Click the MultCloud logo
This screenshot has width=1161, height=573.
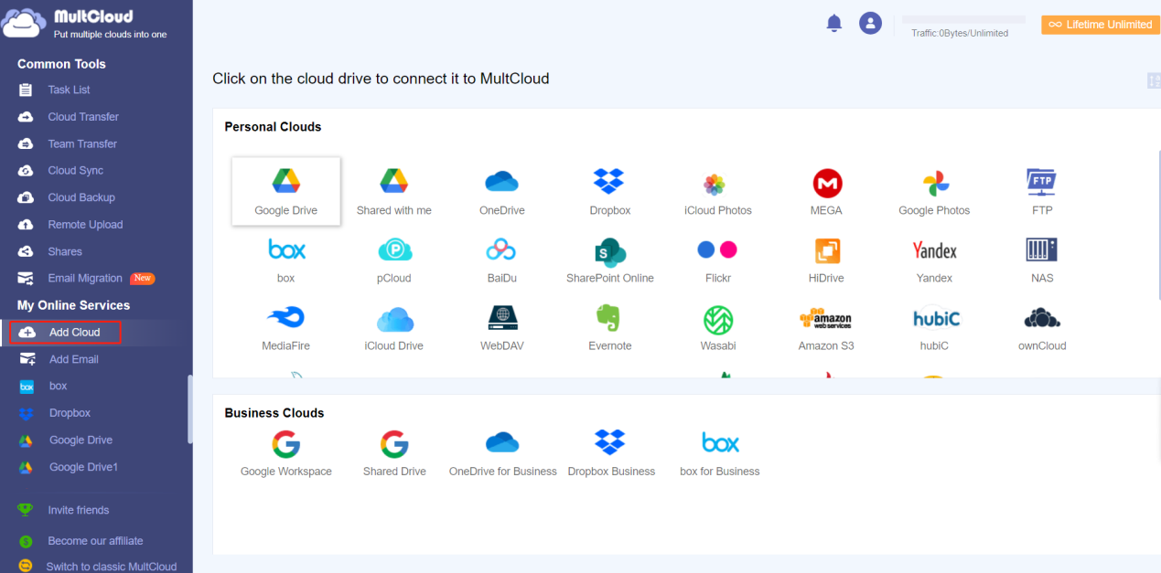(84, 25)
